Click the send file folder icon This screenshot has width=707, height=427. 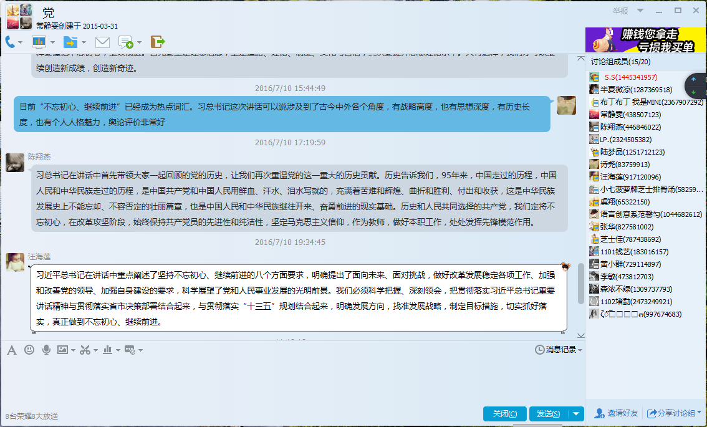pos(70,42)
